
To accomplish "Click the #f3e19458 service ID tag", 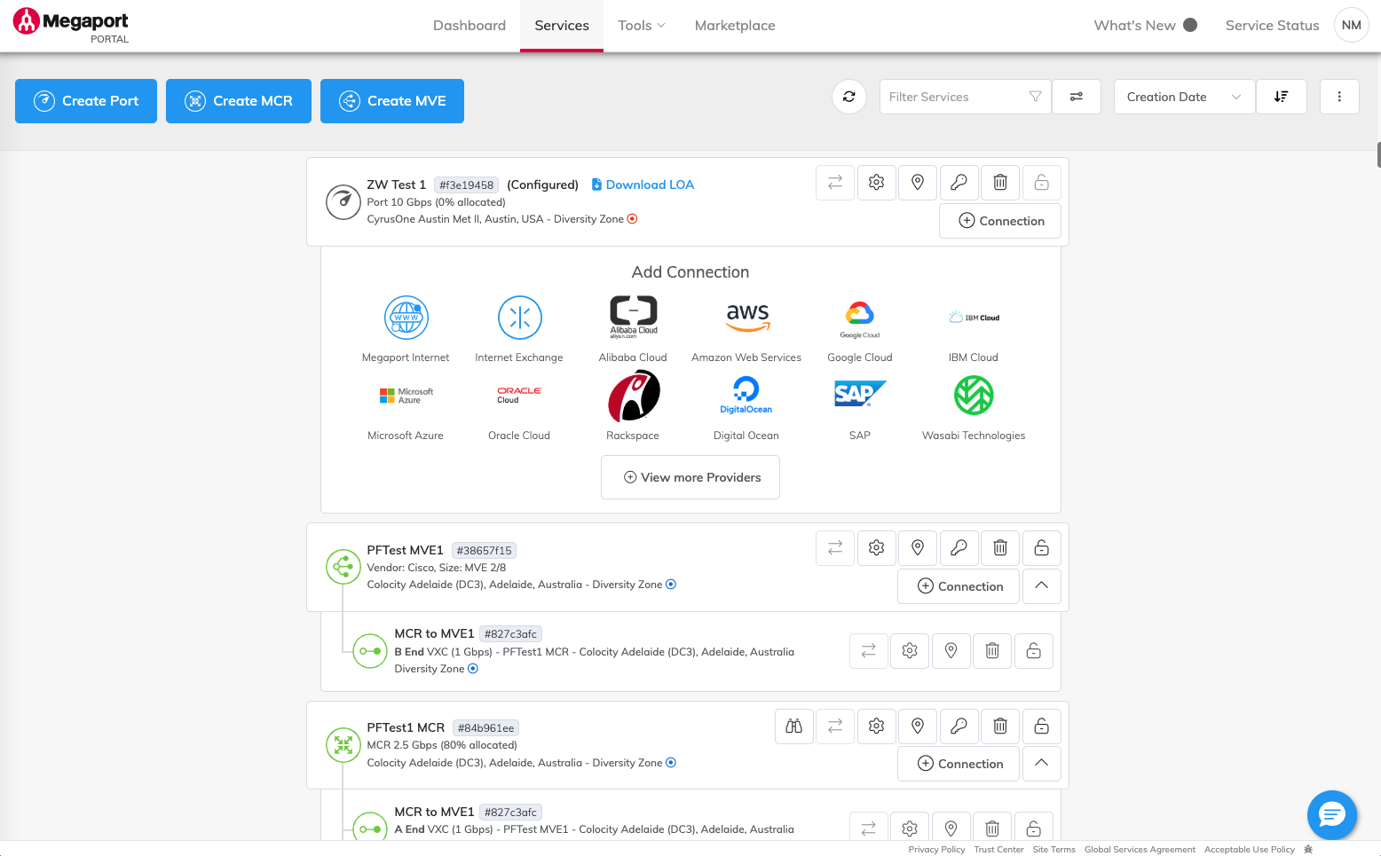I will click(466, 185).
